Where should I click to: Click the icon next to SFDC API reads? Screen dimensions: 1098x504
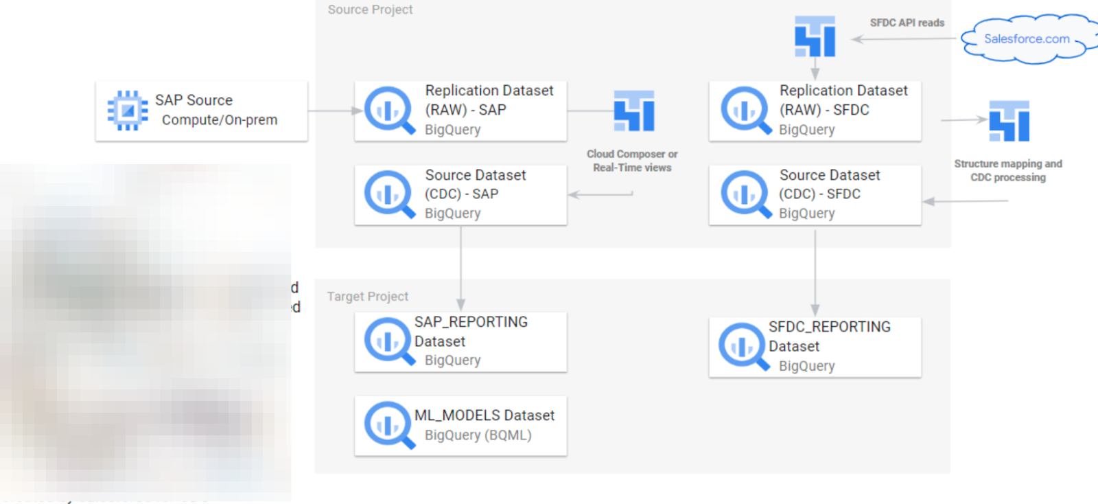click(x=815, y=36)
